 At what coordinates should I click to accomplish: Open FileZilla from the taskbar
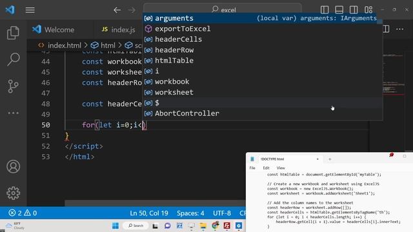(x=227, y=226)
